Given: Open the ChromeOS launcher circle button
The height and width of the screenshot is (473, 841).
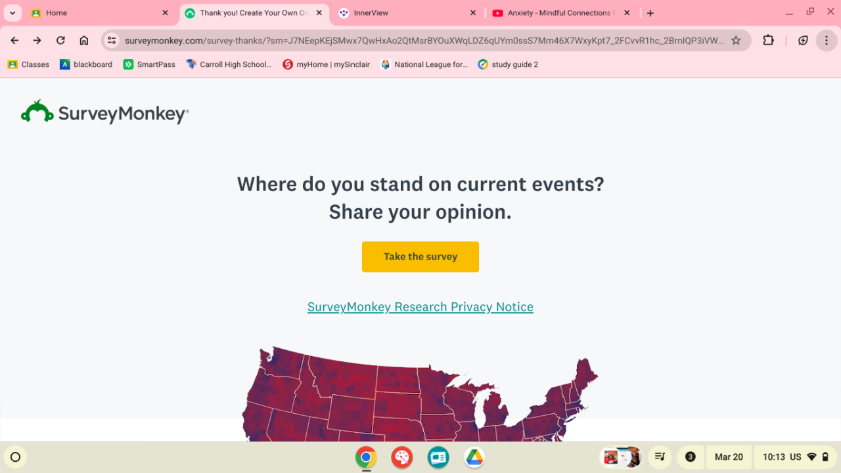Looking at the screenshot, I should click(16, 457).
